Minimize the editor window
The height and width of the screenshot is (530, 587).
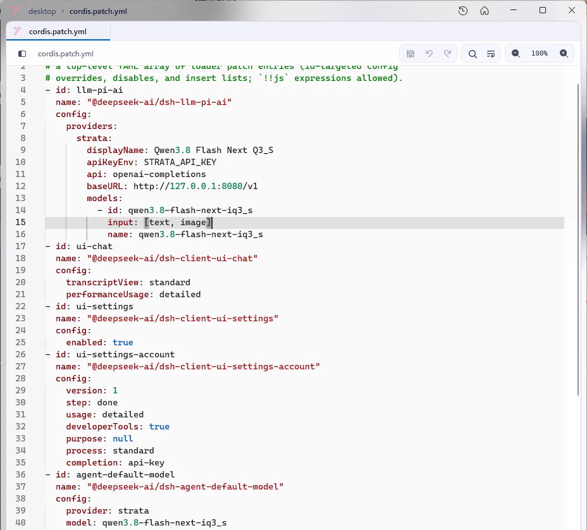pos(514,11)
